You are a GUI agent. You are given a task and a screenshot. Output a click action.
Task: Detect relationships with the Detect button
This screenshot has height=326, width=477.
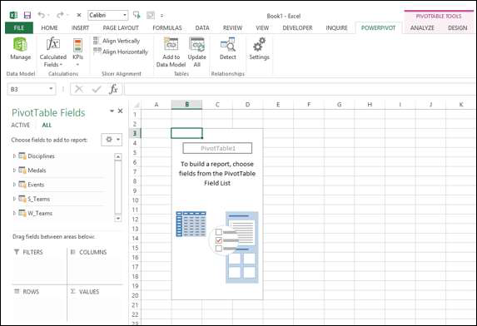[x=228, y=48]
